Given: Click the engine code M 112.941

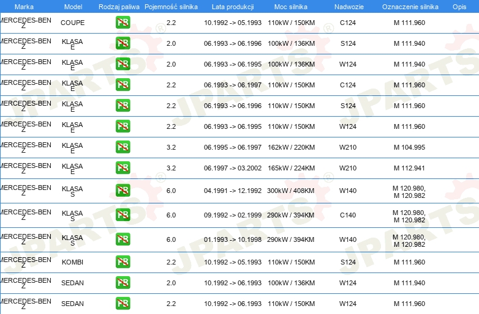Looking at the screenshot, I should (409, 168).
